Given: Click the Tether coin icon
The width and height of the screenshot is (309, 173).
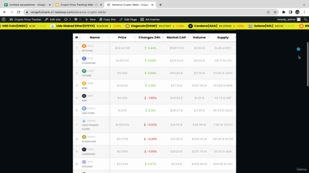Looking at the screenshot, I should [84, 71].
